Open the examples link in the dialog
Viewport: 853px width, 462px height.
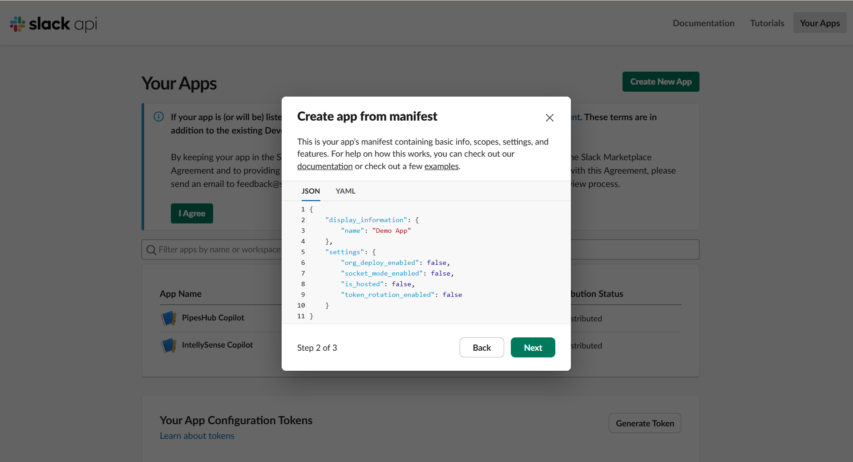pyautogui.click(x=441, y=166)
